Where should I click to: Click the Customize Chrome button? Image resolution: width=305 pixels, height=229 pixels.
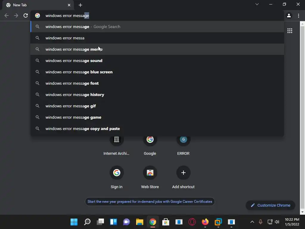pos(270,205)
